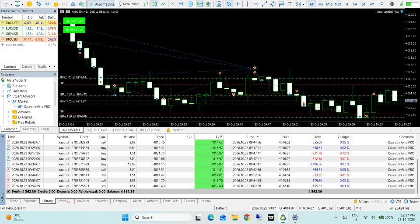Open Tester at bottom right

[x=411, y=202]
